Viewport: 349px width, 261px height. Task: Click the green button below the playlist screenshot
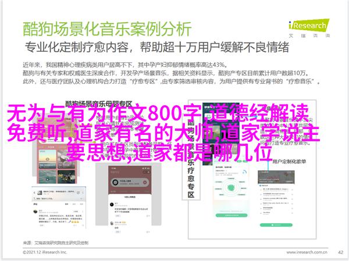point(276,225)
